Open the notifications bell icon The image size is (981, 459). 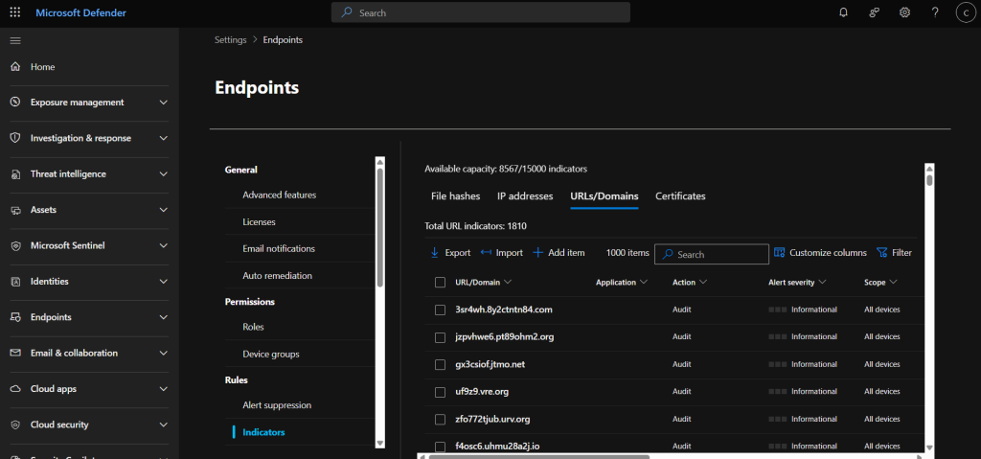point(843,12)
